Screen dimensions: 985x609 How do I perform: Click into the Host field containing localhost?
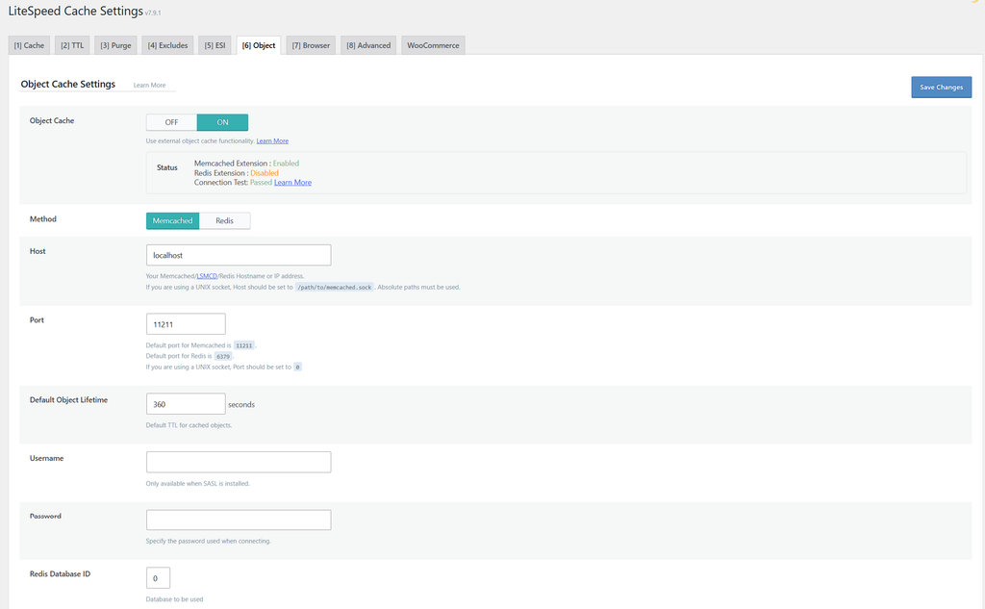pos(239,255)
